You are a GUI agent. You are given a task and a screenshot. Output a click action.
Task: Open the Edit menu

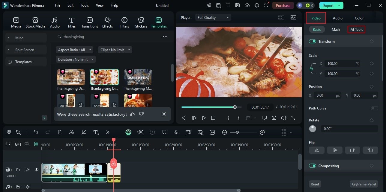point(70,5)
